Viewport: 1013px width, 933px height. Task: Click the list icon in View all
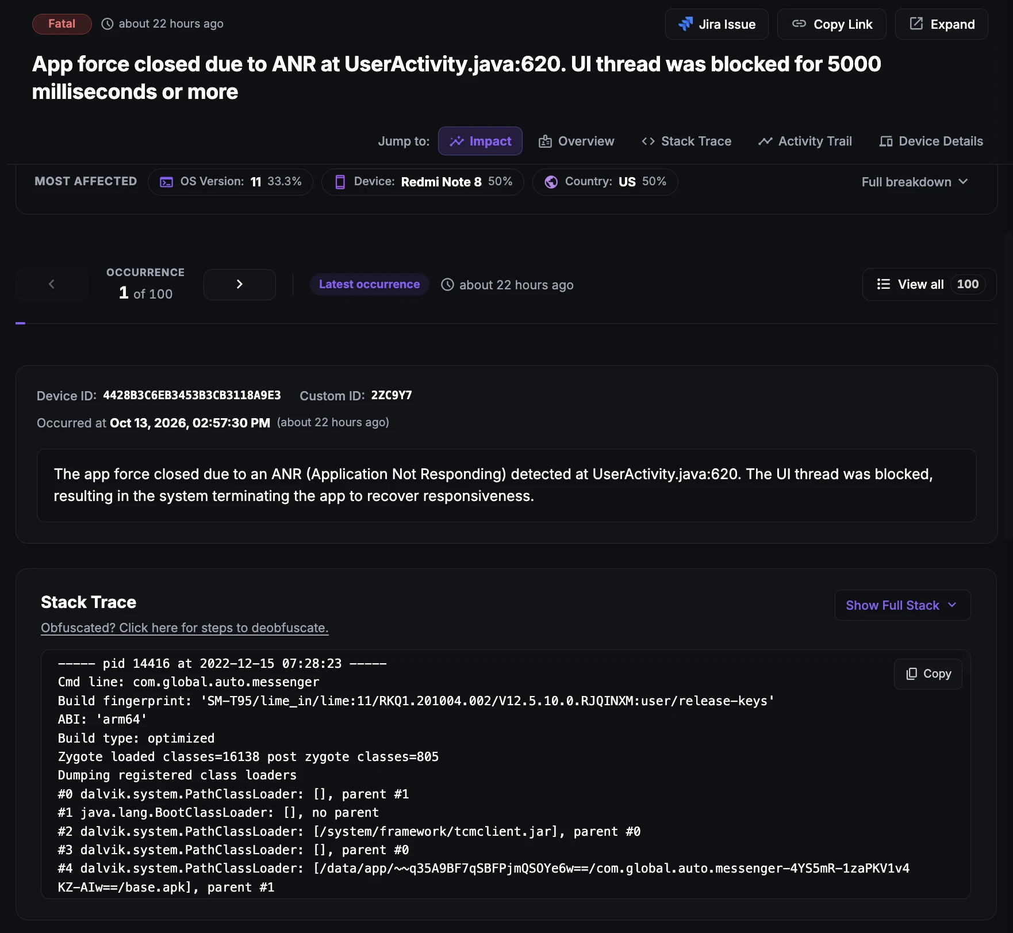click(x=884, y=284)
